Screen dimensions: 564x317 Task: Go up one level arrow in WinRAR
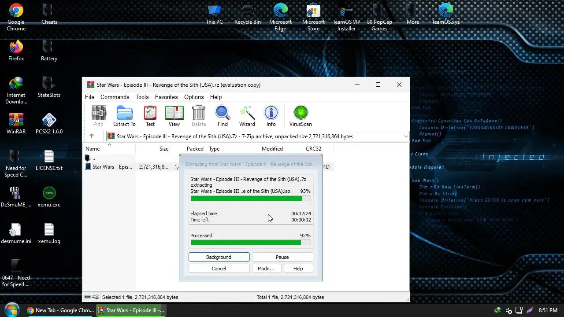[x=92, y=136]
